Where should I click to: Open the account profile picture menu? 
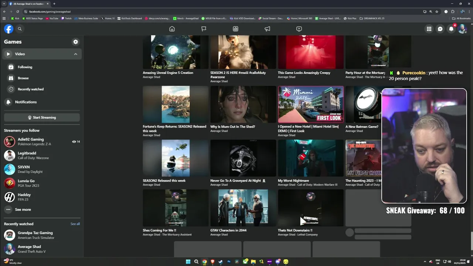[x=462, y=29]
